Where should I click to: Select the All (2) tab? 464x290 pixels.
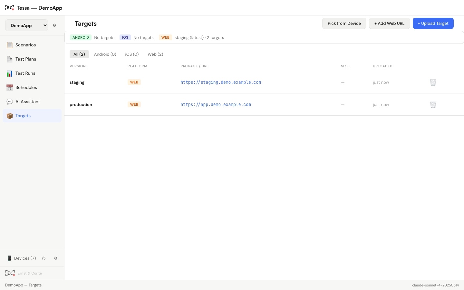click(79, 54)
